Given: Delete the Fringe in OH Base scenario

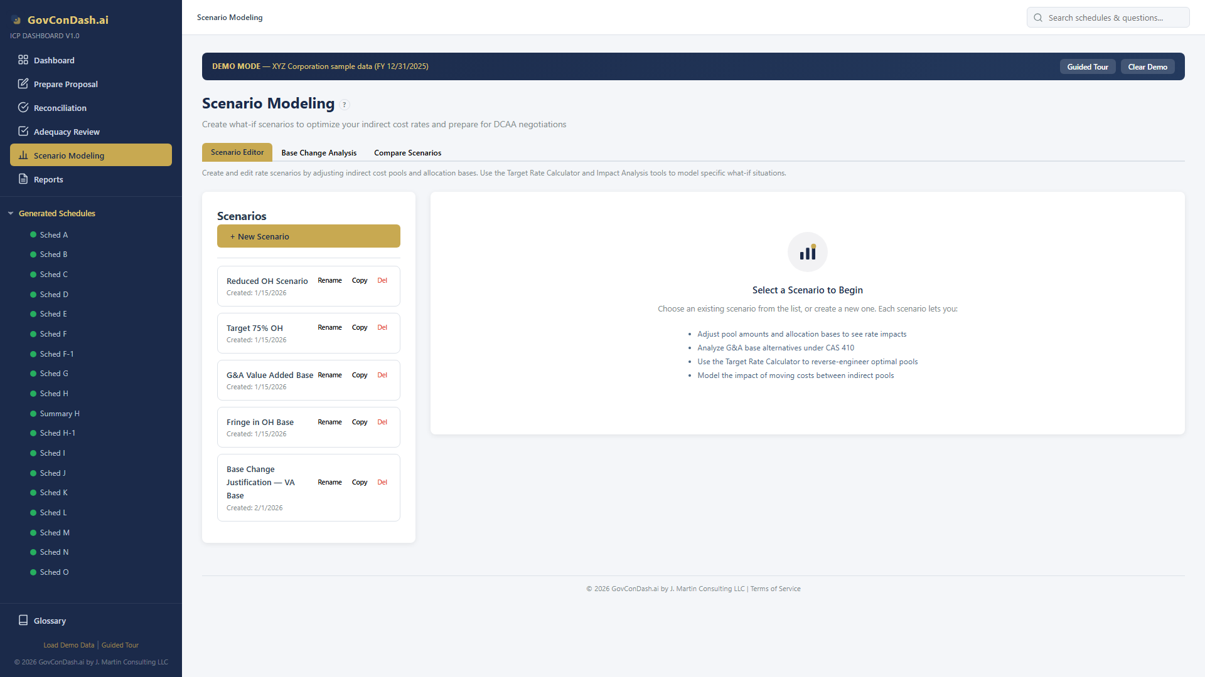Looking at the screenshot, I should (x=382, y=422).
